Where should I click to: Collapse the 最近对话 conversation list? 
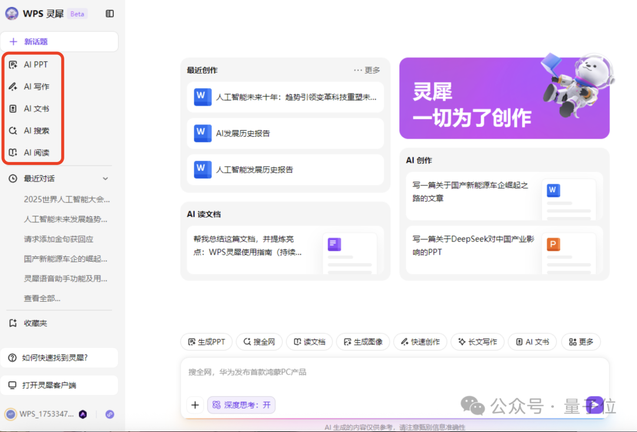click(x=105, y=178)
